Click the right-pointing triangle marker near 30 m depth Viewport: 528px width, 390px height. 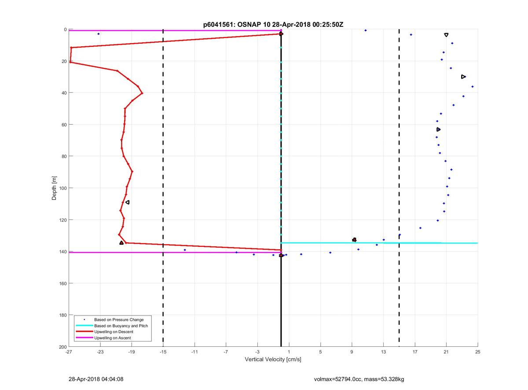point(463,77)
